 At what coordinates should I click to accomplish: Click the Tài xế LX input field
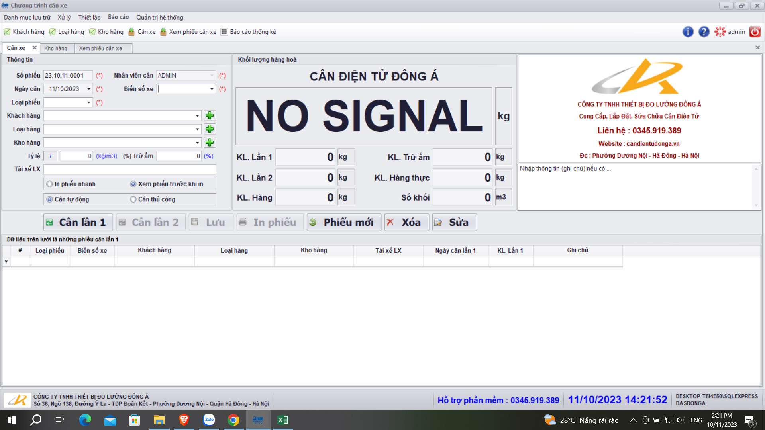[129, 169]
